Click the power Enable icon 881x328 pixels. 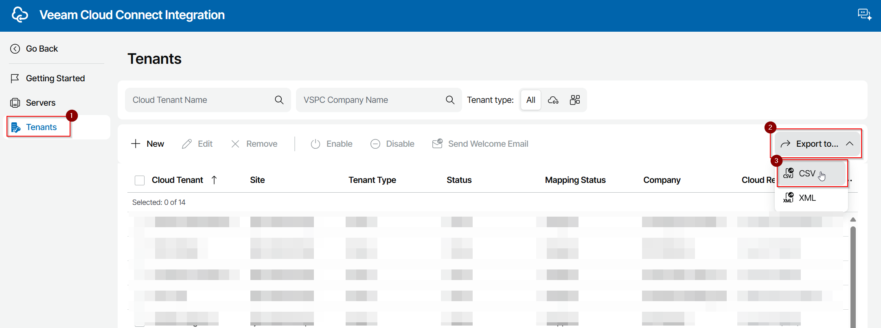(316, 144)
